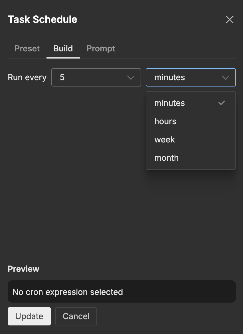
Task: Switch to the Prompt tab
Action: tap(101, 49)
